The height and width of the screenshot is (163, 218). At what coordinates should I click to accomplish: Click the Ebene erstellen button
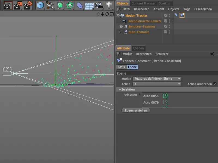(x=136, y=110)
